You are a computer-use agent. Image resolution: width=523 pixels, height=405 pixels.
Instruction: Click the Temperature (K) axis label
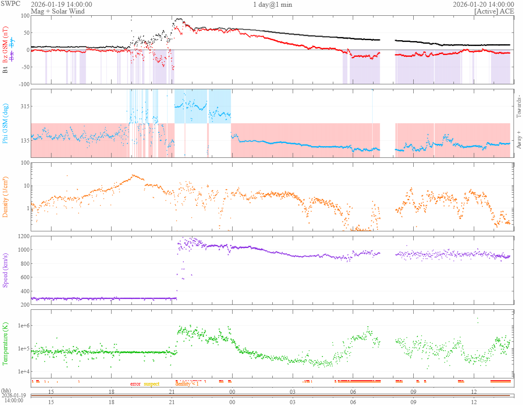(6, 343)
